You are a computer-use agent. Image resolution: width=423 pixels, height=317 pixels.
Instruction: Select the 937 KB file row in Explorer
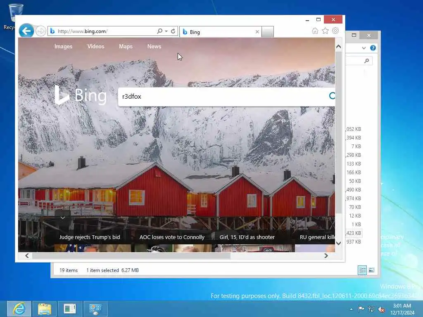pyautogui.click(x=354, y=241)
